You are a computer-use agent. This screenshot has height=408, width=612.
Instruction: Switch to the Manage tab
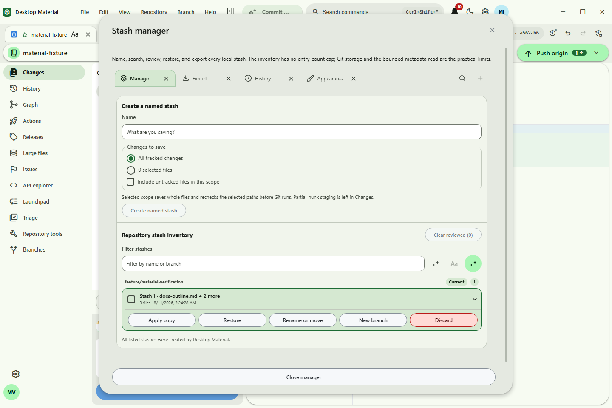(x=139, y=79)
